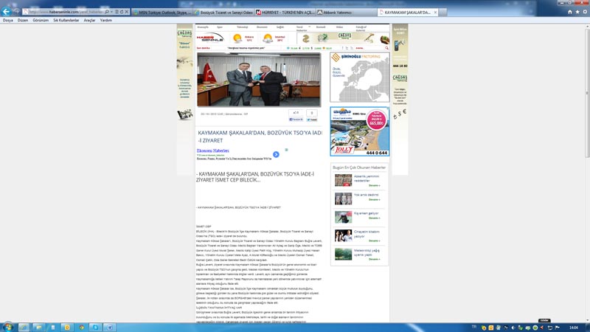The image size is (590, 332).
Task: Click the Like count box under the photo
Action: point(296,113)
